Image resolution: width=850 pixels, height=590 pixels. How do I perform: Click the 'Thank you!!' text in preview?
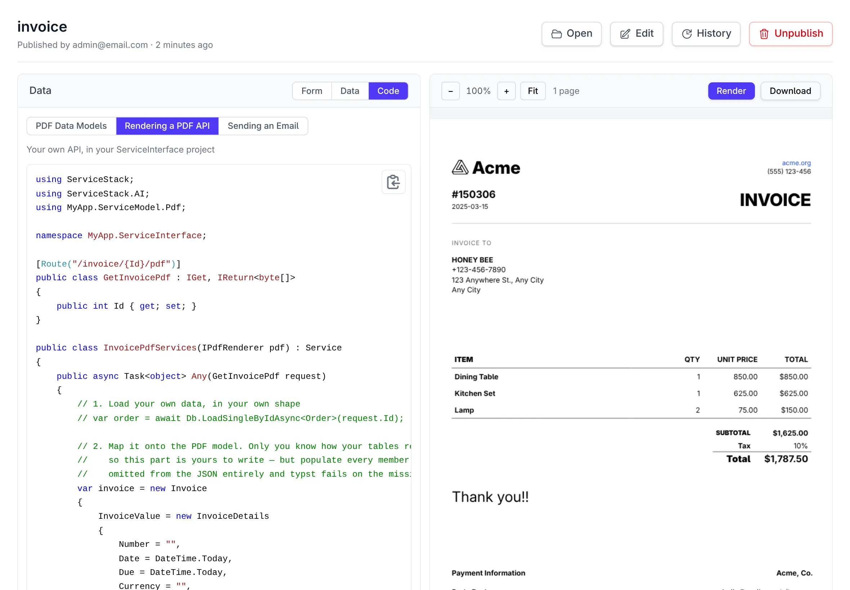[490, 497]
